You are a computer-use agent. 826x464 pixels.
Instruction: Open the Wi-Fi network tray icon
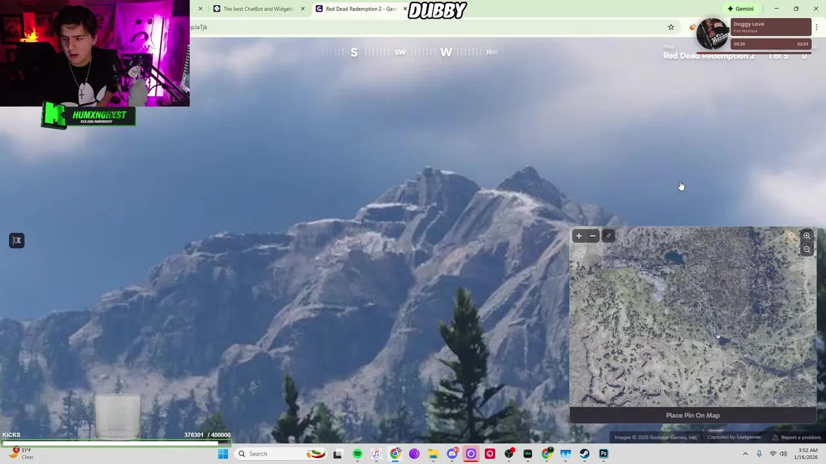tap(773, 454)
